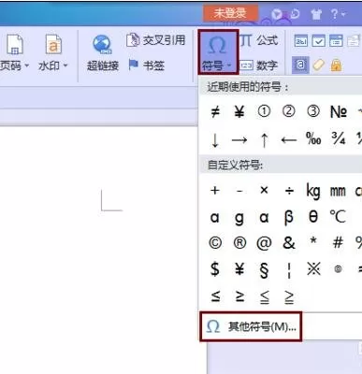This screenshot has height=374, width=362.
Task: Click the orange 未登录 login button
Action: coord(230,13)
